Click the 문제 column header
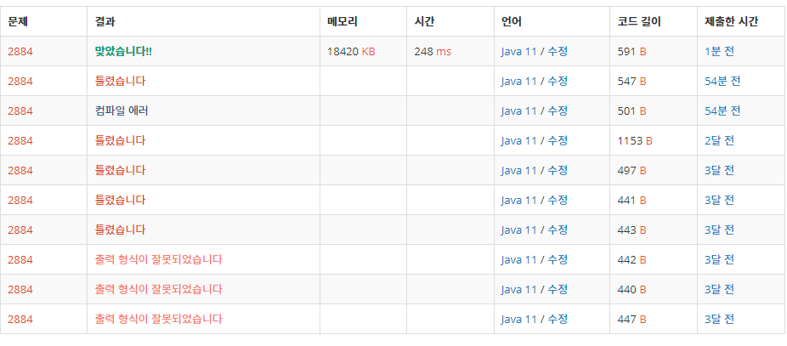Viewport: 787px width, 346px height. click(18, 21)
